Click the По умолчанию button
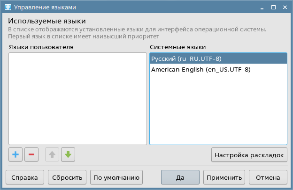The image size is (293, 190). [x=116, y=177]
